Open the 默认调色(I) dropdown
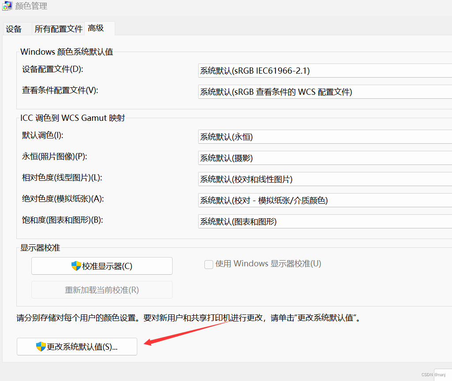The image size is (452, 381). (325, 137)
